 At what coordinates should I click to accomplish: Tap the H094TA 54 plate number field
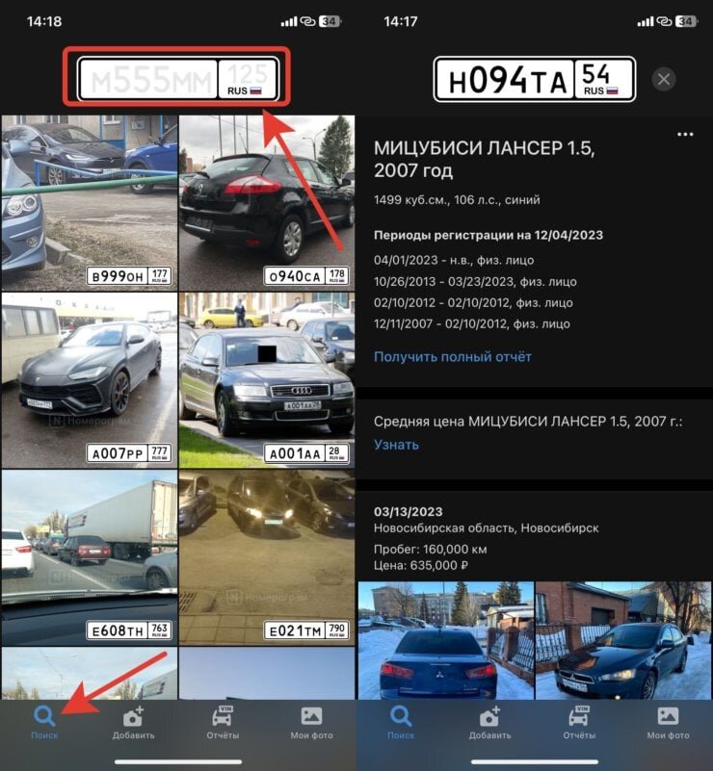(x=535, y=79)
